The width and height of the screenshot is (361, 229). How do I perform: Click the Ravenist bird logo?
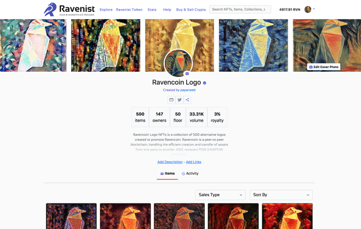pyautogui.click(x=50, y=10)
